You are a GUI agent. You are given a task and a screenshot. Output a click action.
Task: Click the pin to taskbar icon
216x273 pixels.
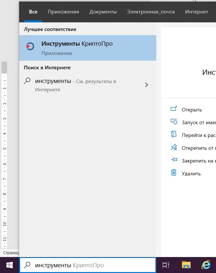(174, 159)
